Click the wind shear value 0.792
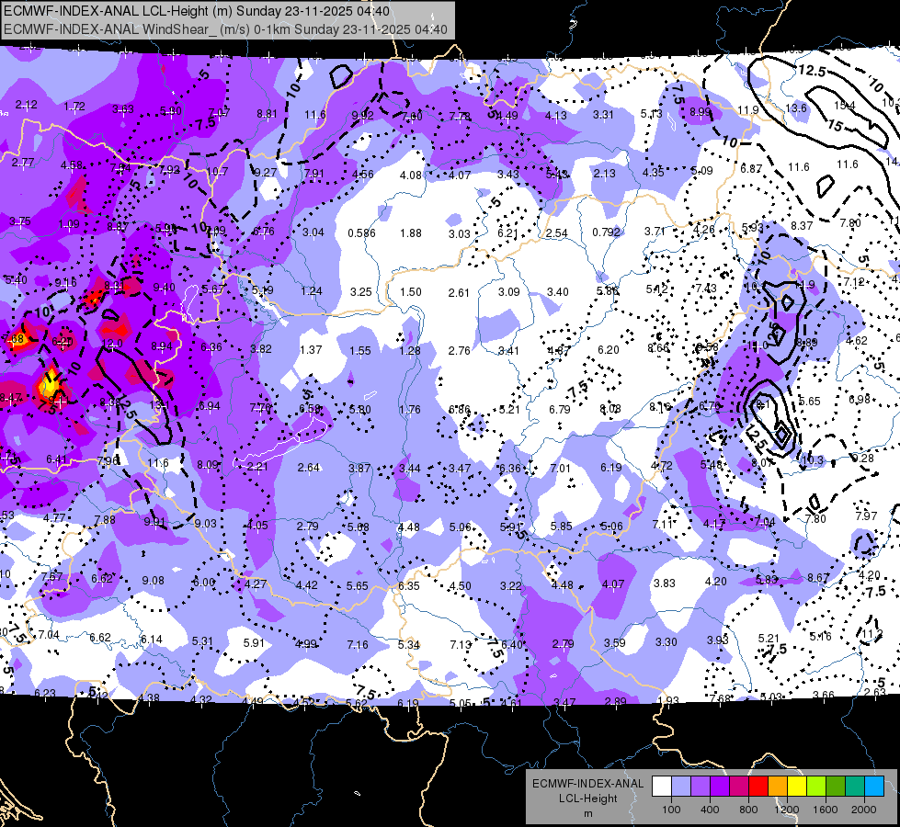The height and width of the screenshot is (827, 900). [606, 232]
